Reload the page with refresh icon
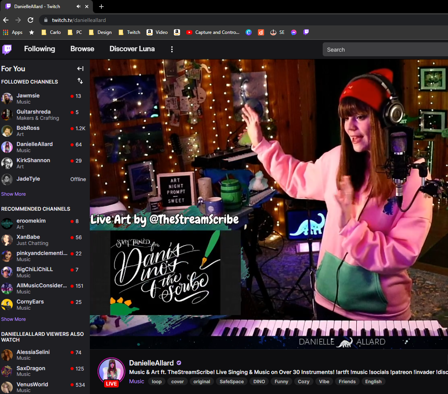The width and height of the screenshot is (448, 394). pos(31,20)
